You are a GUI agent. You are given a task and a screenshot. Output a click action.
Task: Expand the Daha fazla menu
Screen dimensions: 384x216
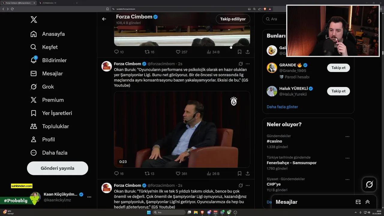pyautogui.click(x=49, y=153)
